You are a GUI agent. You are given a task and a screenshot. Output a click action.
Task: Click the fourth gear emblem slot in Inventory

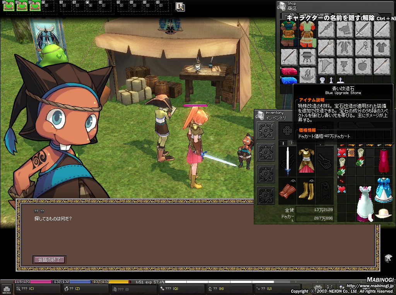coord(266,196)
